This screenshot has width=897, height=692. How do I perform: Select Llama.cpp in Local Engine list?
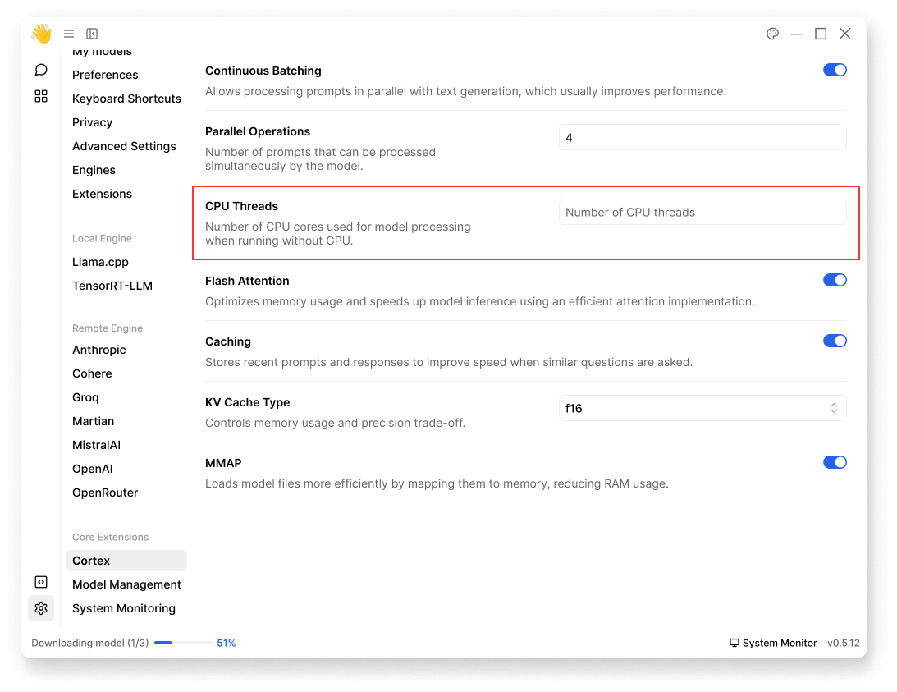pyautogui.click(x=100, y=262)
